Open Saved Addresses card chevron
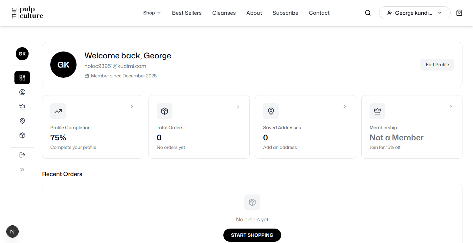 (x=345, y=107)
